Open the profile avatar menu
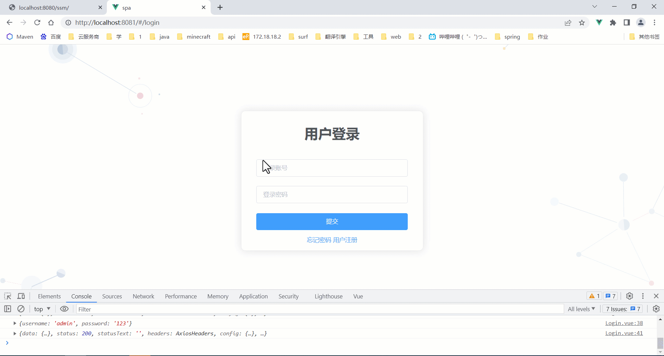Viewport: 664px width, 356px height. tap(641, 22)
